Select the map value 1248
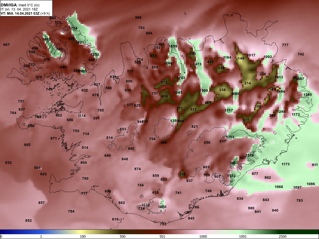The width and height of the screenshot is (319, 239). click(281, 112)
